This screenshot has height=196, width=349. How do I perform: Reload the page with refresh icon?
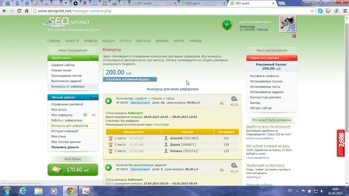coord(19,11)
